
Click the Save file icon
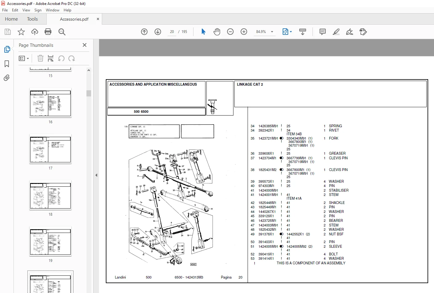(x=8, y=32)
